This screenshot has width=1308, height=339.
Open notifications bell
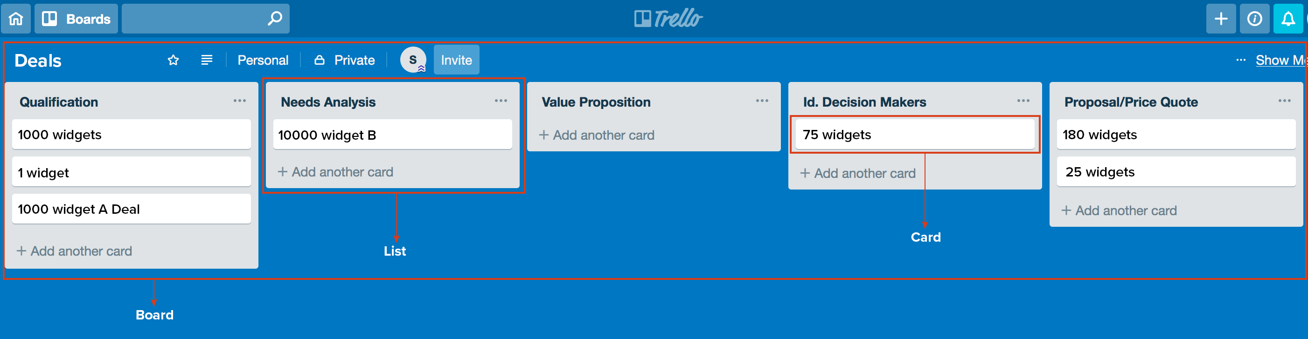(1287, 19)
